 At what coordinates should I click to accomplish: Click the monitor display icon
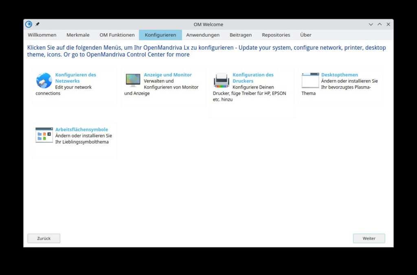click(133, 80)
